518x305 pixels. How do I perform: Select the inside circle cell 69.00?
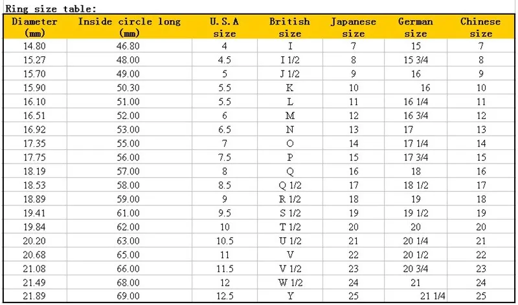click(128, 296)
